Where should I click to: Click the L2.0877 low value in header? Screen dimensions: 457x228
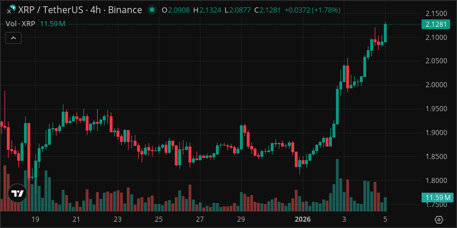[x=238, y=10]
